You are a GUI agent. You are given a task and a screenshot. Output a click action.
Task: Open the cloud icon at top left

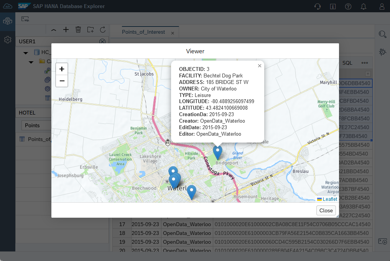[x=7, y=6]
